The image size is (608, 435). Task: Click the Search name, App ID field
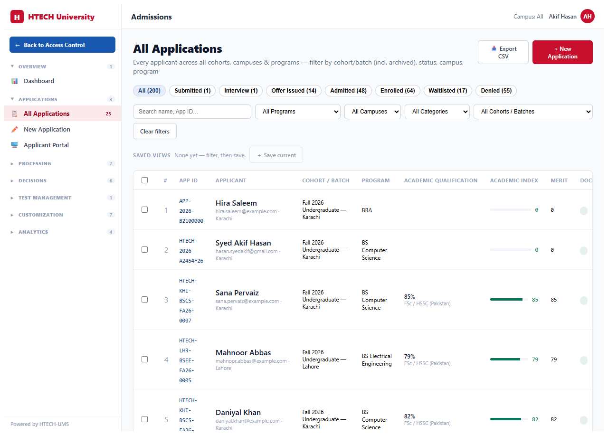(x=192, y=112)
